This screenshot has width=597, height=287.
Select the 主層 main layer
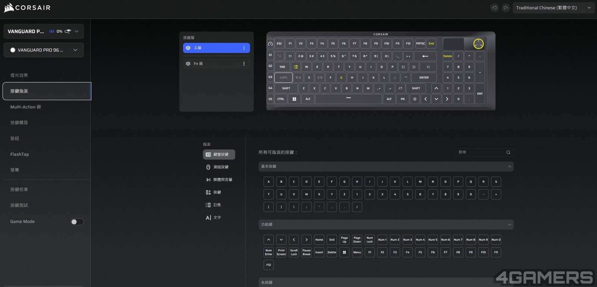216,48
